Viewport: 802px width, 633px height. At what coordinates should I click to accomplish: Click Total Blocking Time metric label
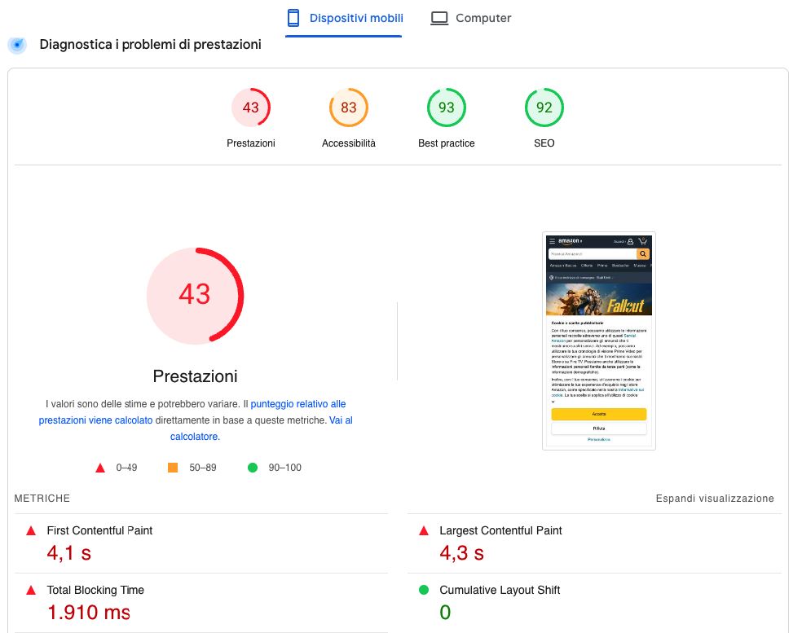[x=95, y=590]
